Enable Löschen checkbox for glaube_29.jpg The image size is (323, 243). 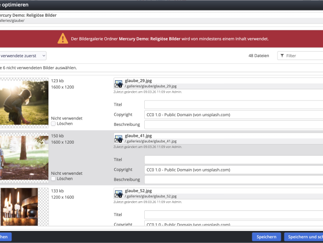53,124
